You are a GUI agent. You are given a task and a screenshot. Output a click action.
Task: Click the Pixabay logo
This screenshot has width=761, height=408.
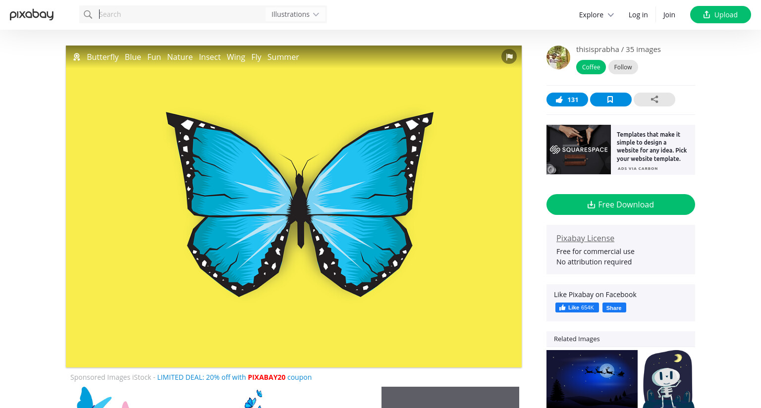click(32, 14)
